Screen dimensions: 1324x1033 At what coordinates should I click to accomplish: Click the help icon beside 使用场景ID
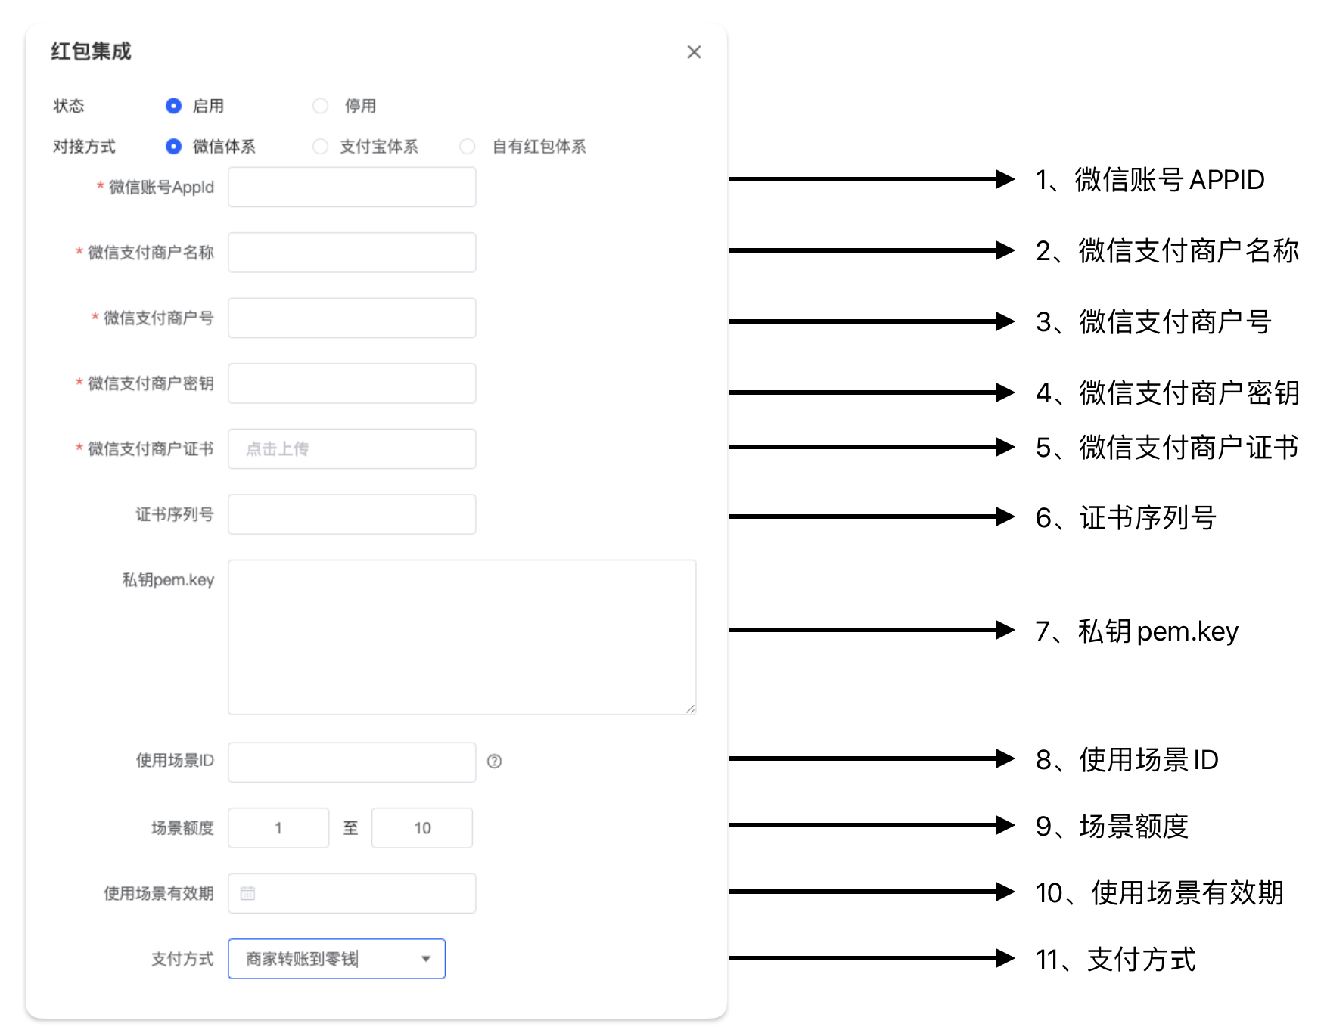(x=494, y=762)
